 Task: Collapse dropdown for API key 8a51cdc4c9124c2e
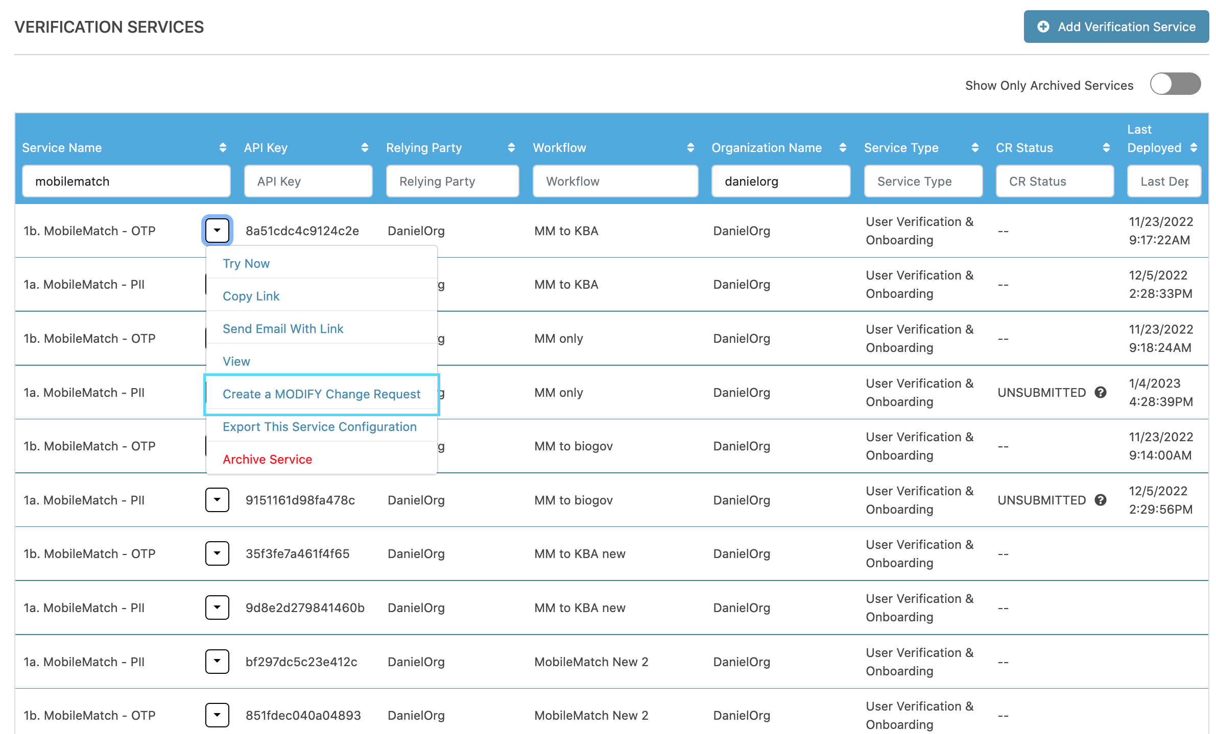[217, 231]
